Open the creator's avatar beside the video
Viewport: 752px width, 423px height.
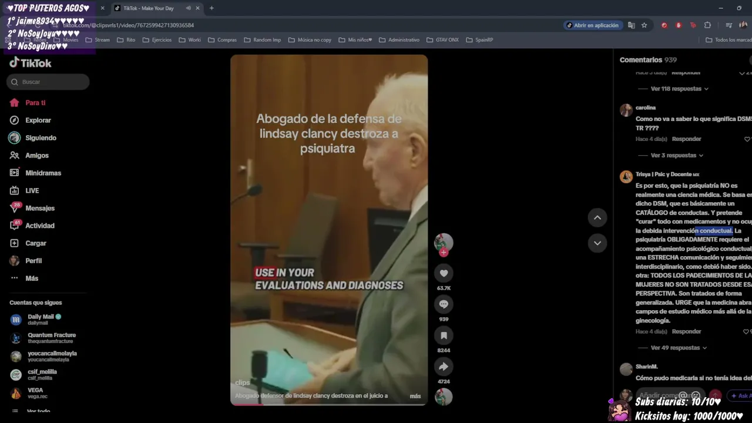point(444,242)
